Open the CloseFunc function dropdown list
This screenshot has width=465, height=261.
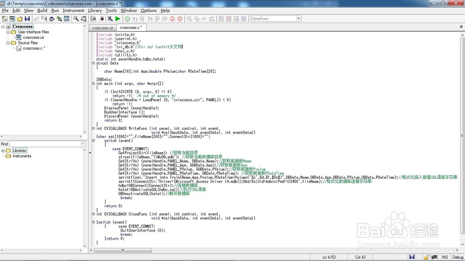coord(299,19)
